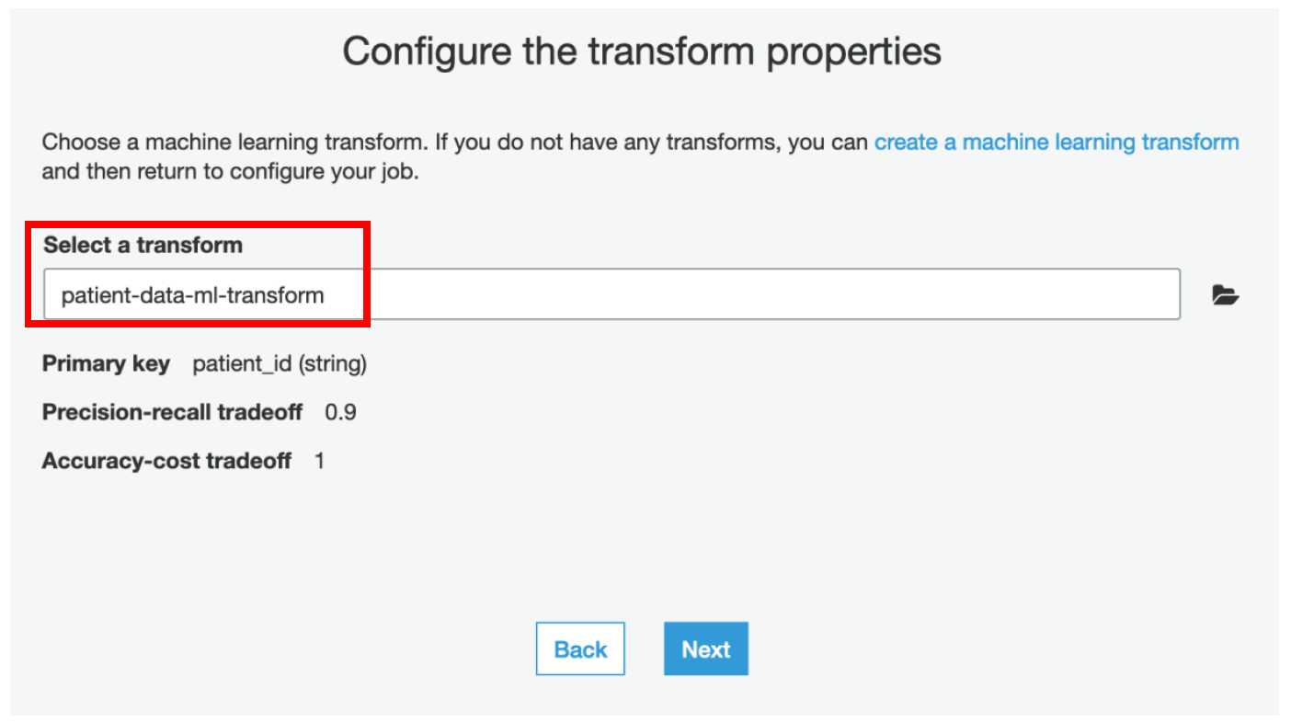
Task: Click the Configure the transform properties heading
Action: tap(642, 52)
